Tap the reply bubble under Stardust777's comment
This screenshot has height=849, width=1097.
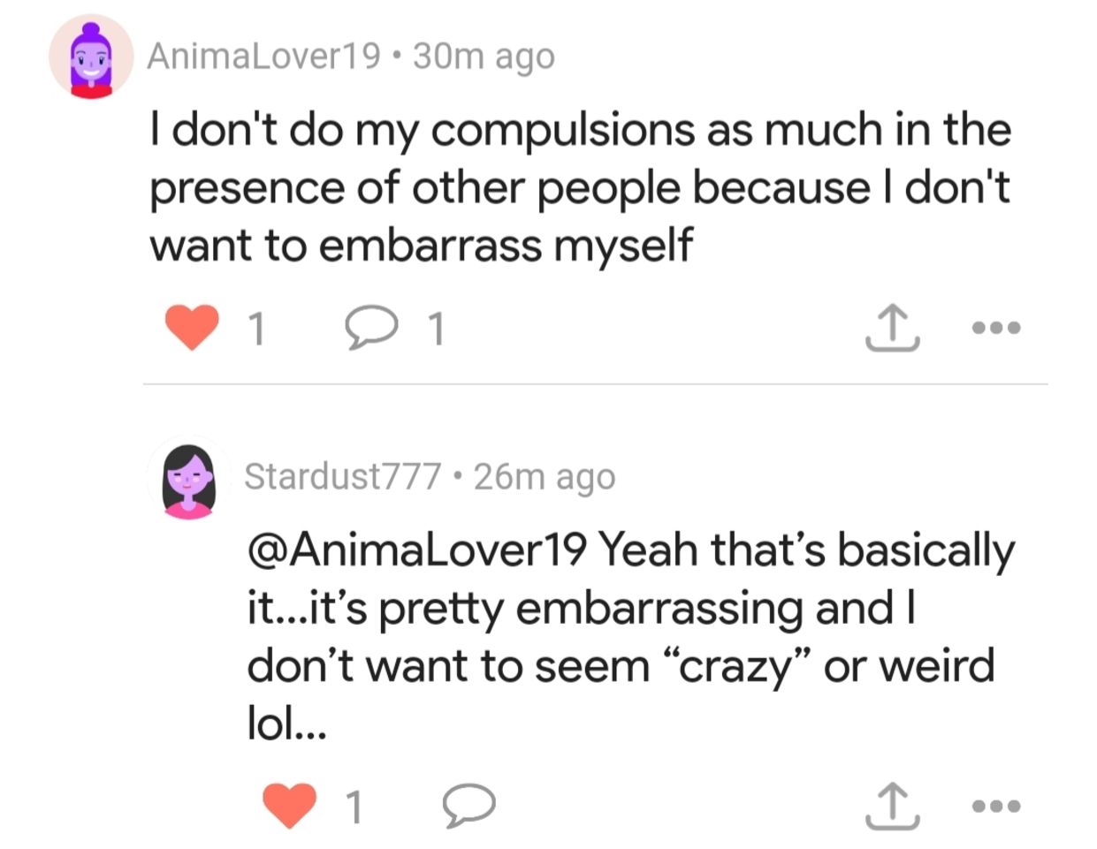tap(468, 805)
